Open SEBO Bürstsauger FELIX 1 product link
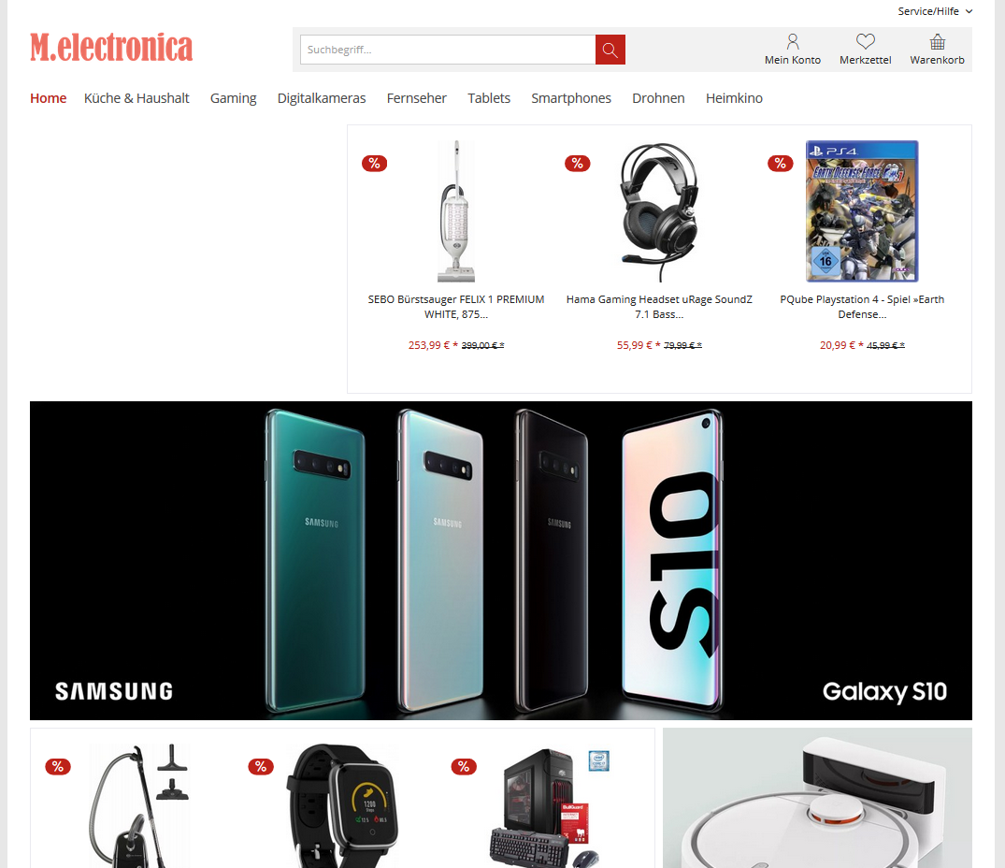This screenshot has width=1005, height=868. (x=455, y=307)
